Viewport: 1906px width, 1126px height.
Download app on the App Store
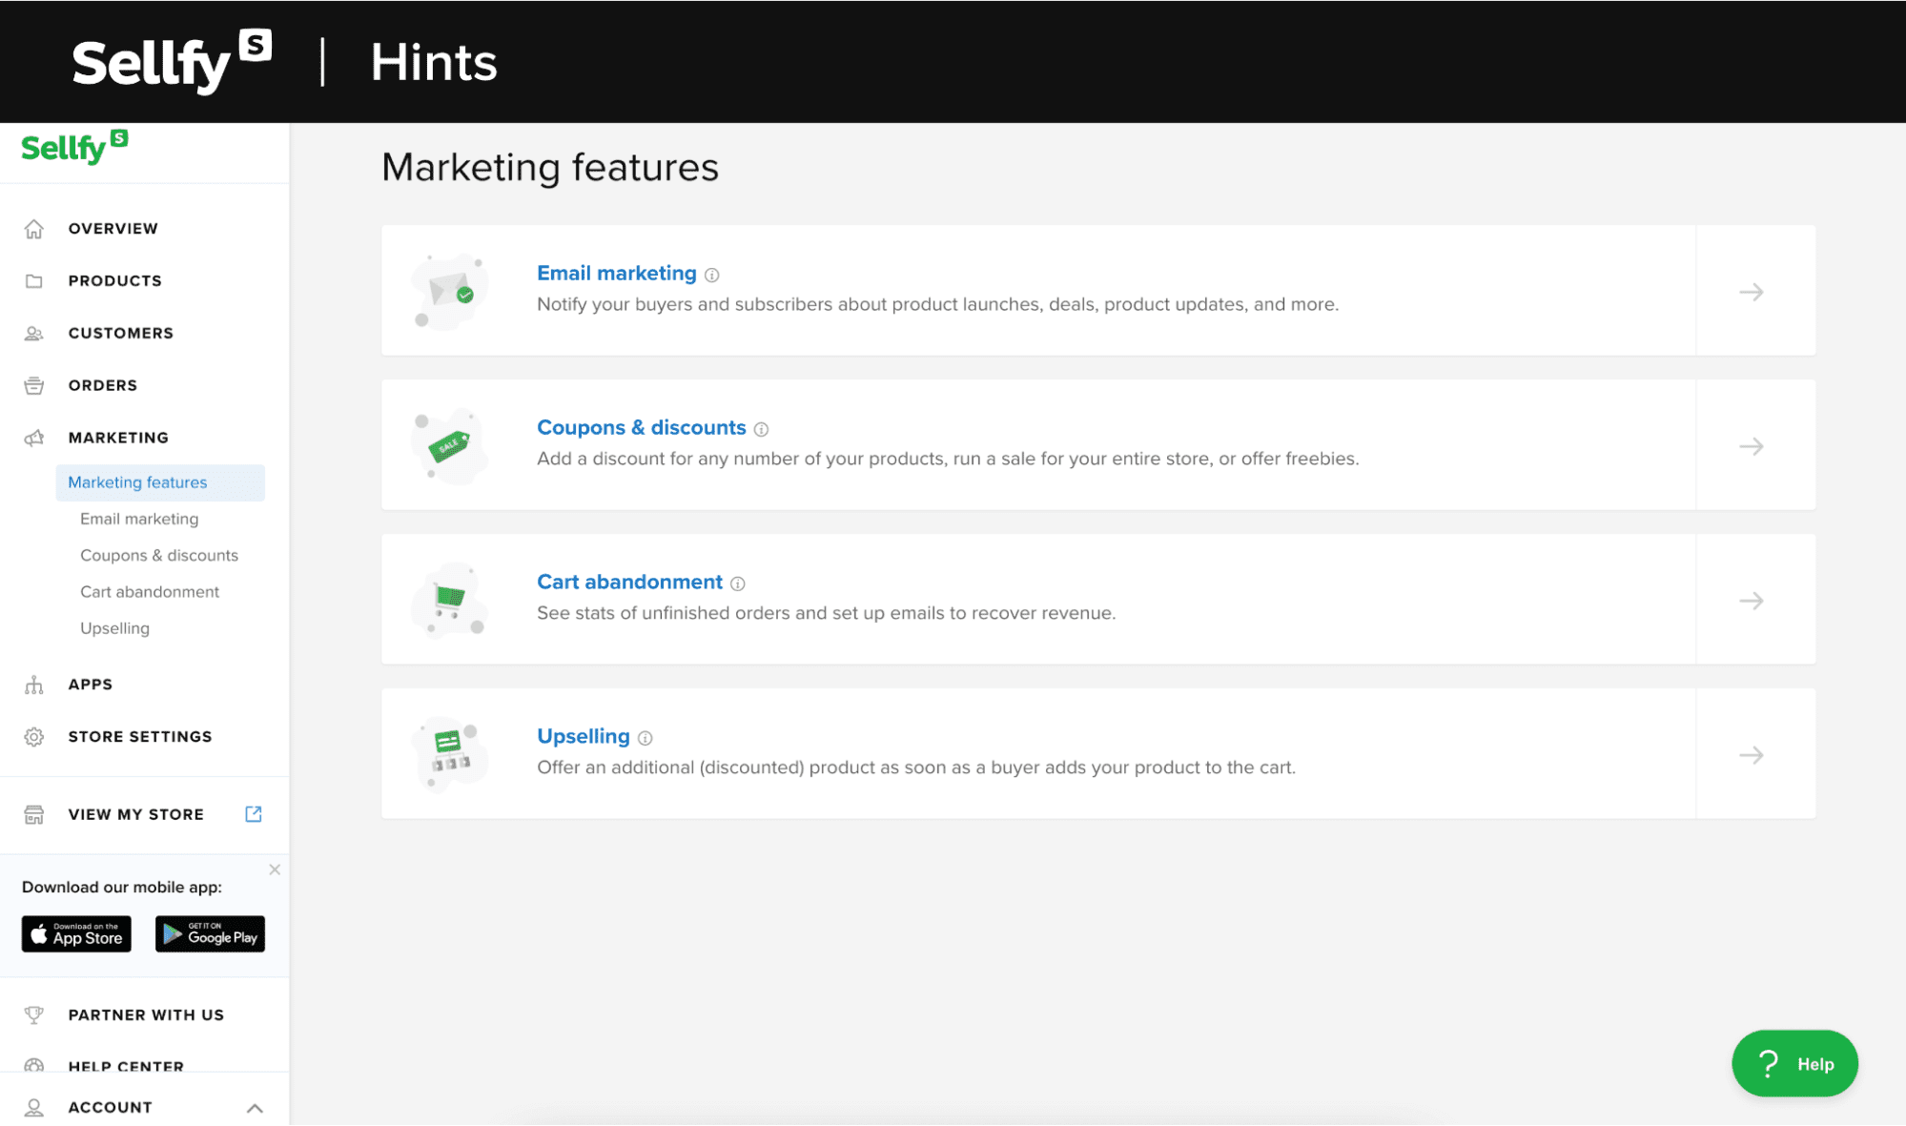75,934
